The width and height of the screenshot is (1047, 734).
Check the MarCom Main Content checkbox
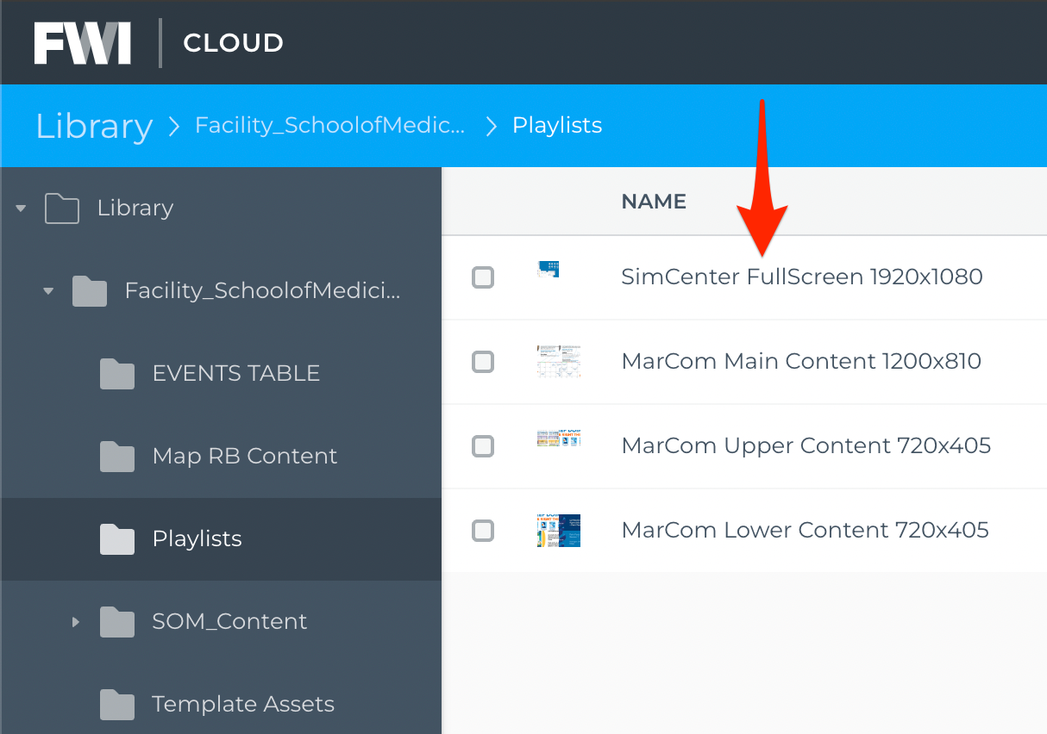point(483,362)
